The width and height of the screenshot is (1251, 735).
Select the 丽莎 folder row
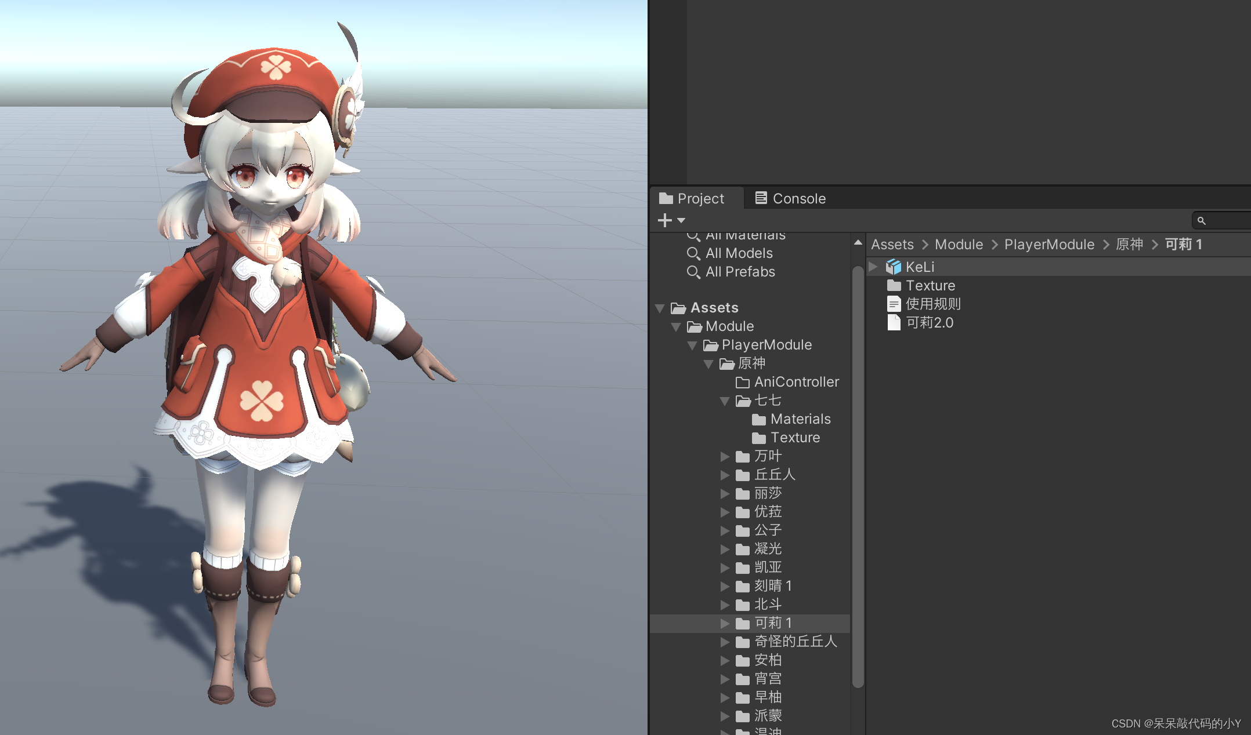pos(750,493)
